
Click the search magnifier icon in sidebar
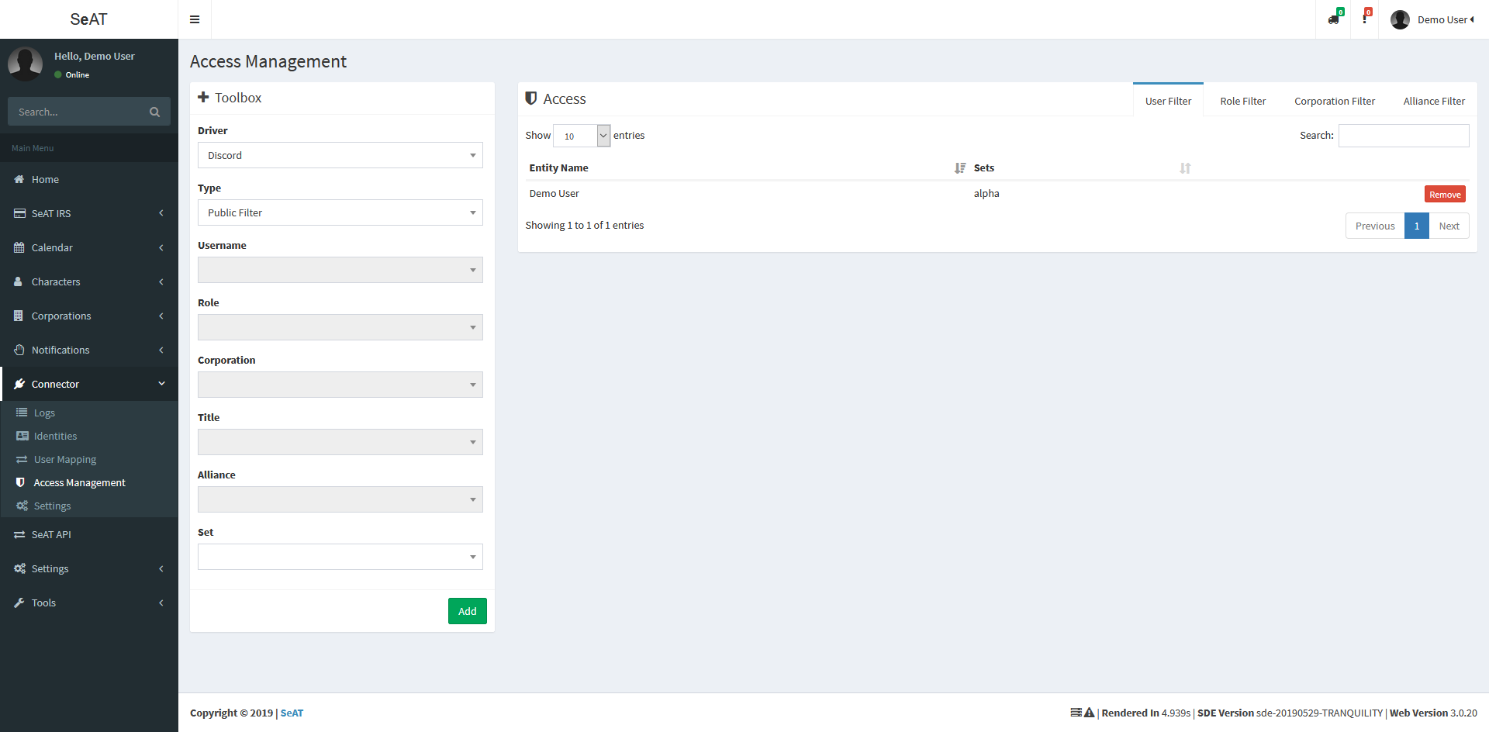(154, 112)
